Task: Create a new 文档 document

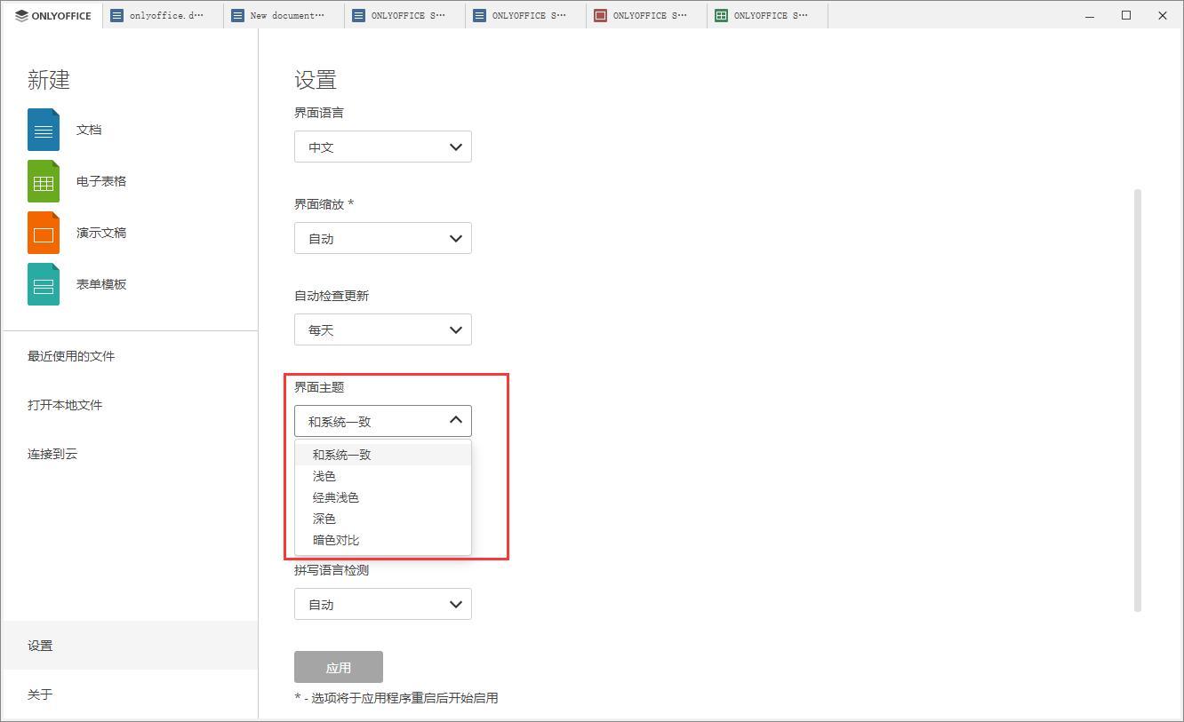Action: pyautogui.click(x=89, y=129)
